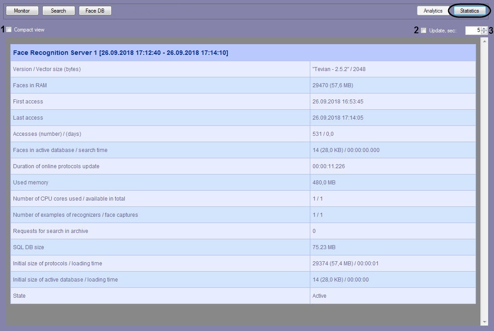
Task: Select the Last access timestamp cell
Action: point(338,118)
